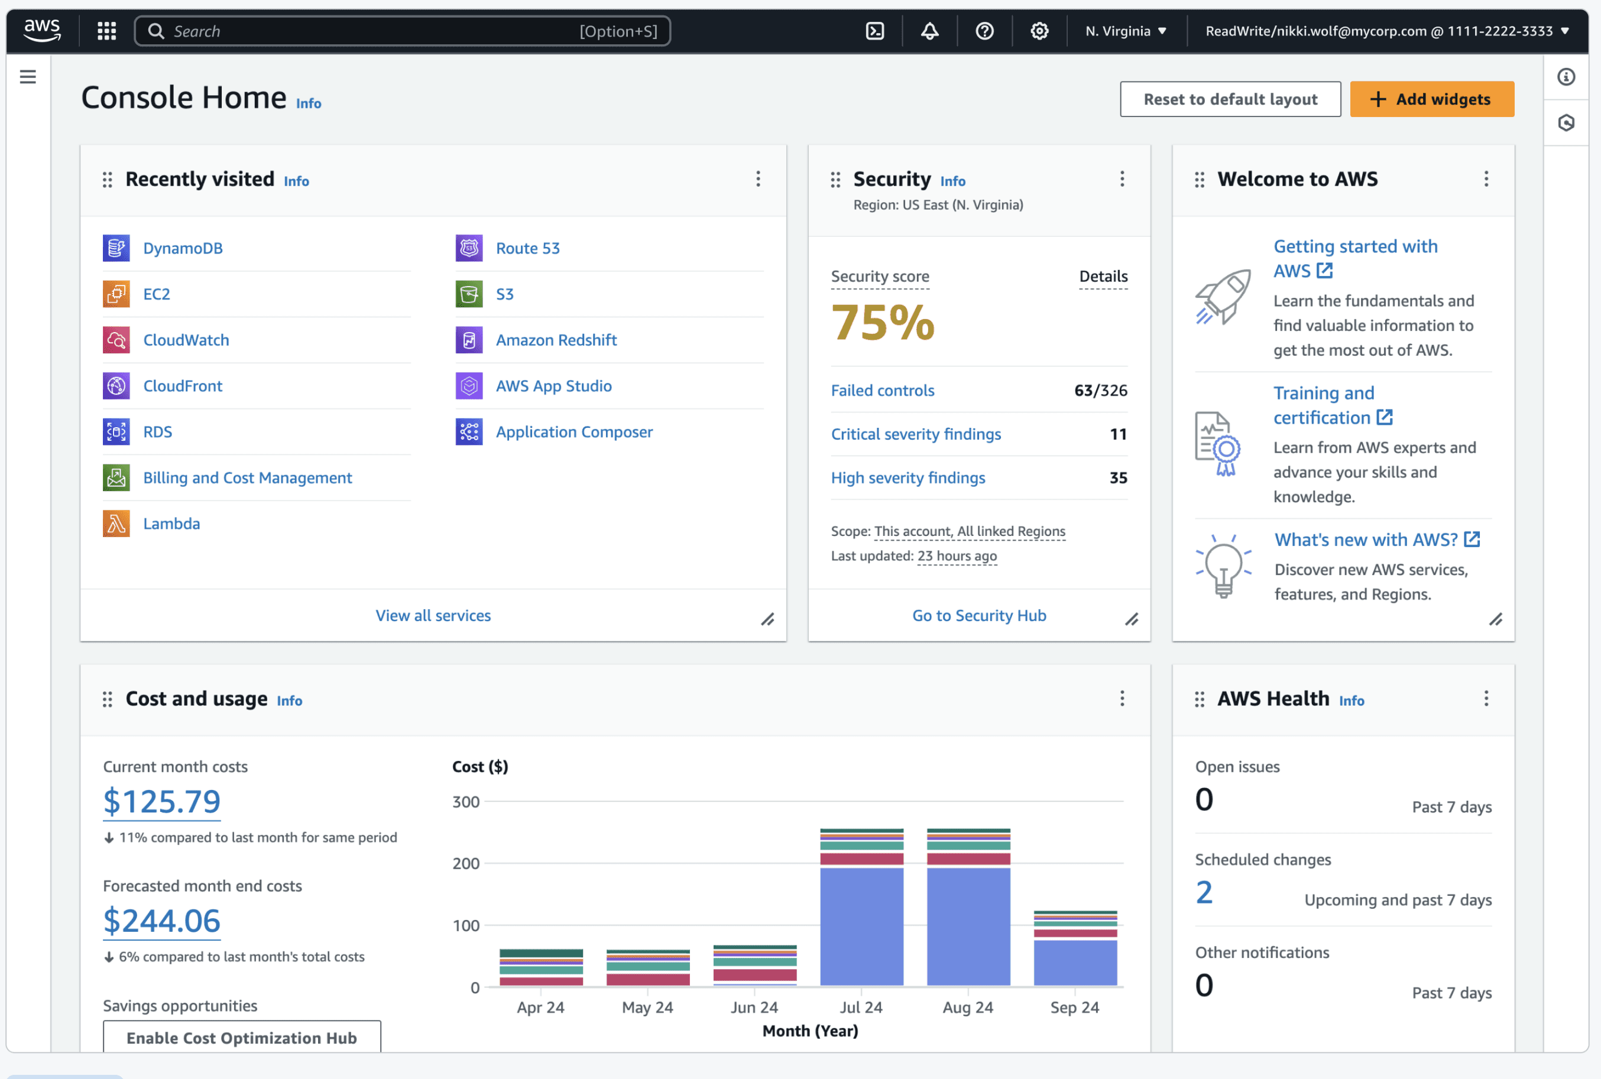Open the N. Virginia region dropdown

pyautogui.click(x=1126, y=31)
